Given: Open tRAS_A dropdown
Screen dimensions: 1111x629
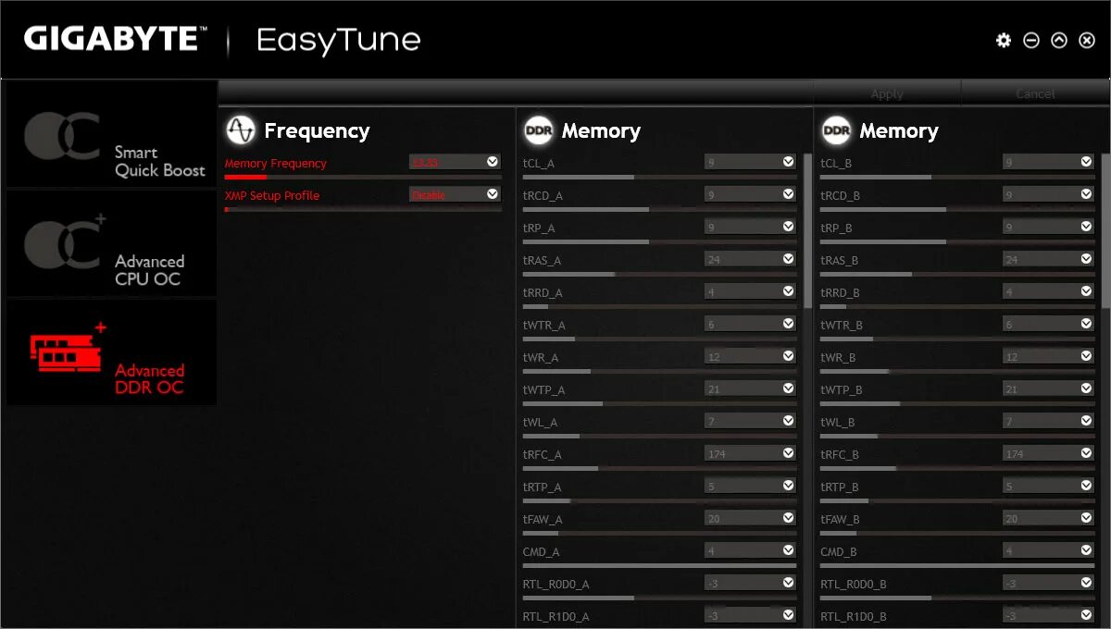Looking at the screenshot, I should coord(750,259).
